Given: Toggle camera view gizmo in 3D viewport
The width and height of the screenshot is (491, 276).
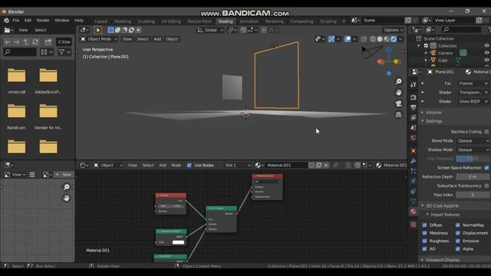Looking at the screenshot, I should coord(398,103).
